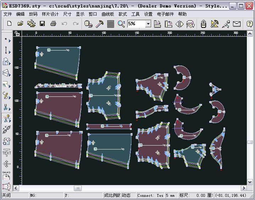The height and width of the screenshot is (200, 255).
Task: Click the Connect: Yes status field
Action: tap(151, 195)
